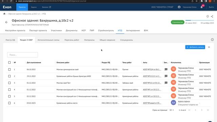
Task: Open comment icon in row 2
Action: (166, 76)
